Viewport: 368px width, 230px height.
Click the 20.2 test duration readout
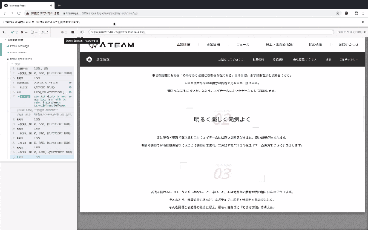pos(44,32)
